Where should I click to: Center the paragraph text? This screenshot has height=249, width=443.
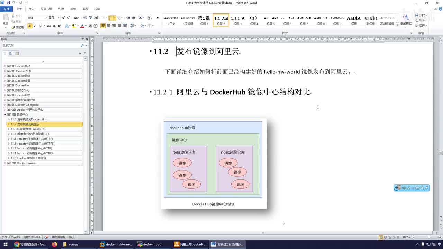[x=108, y=26]
